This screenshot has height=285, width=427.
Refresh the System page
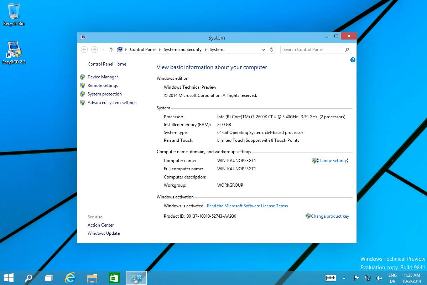pyautogui.click(x=271, y=50)
